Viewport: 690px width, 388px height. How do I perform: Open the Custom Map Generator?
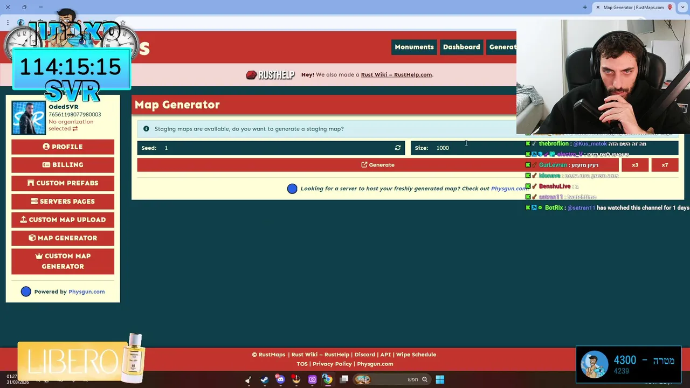63,261
